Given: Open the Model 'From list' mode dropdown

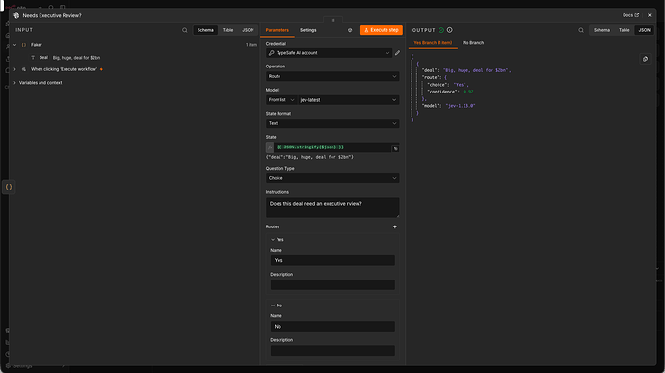Looking at the screenshot, I should point(281,100).
